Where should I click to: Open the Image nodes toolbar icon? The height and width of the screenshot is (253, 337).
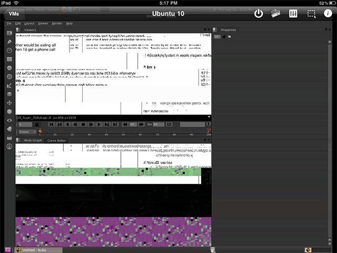coord(9,33)
